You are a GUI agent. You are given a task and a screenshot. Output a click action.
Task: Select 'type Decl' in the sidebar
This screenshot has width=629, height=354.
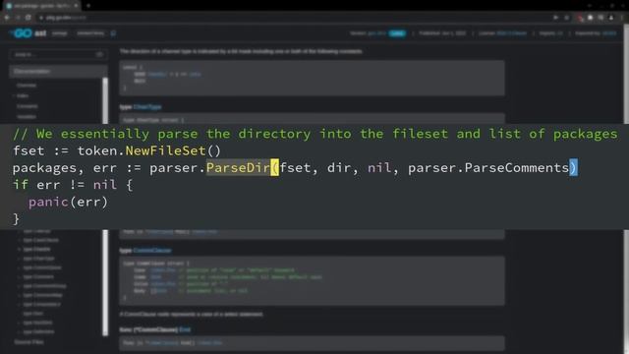(x=32, y=314)
